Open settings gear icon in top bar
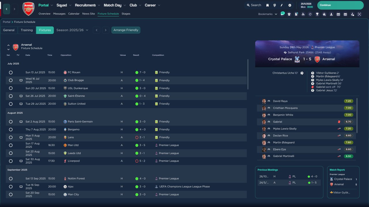 point(290,5)
